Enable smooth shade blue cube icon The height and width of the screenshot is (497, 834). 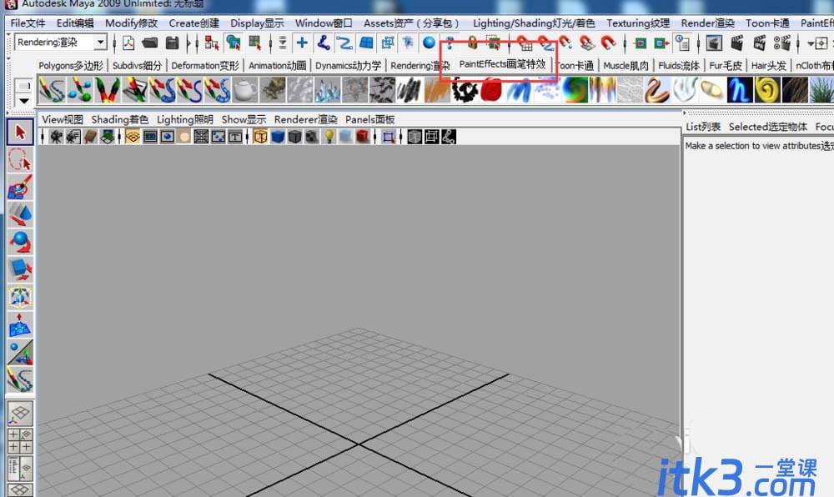278,137
